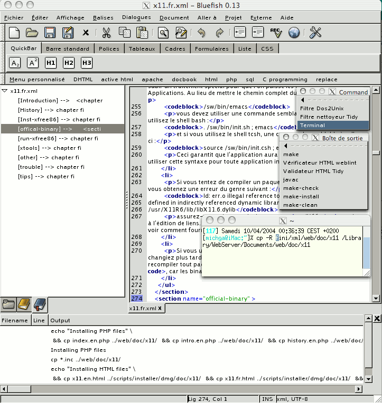The width and height of the screenshot is (382, 403).
Task: Open the Balises menu
Action: 103,17
